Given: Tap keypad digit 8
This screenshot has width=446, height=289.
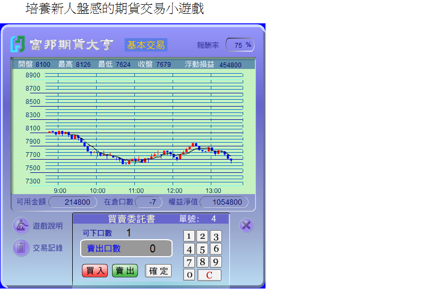Looking at the screenshot, I should 202,262.
